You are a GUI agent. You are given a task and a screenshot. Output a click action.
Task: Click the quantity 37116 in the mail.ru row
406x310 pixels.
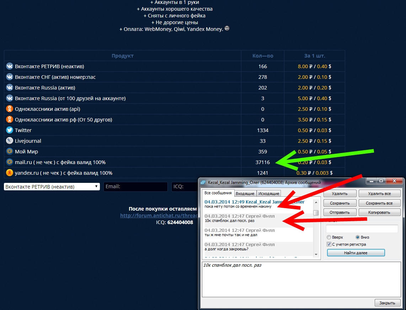[x=263, y=162]
